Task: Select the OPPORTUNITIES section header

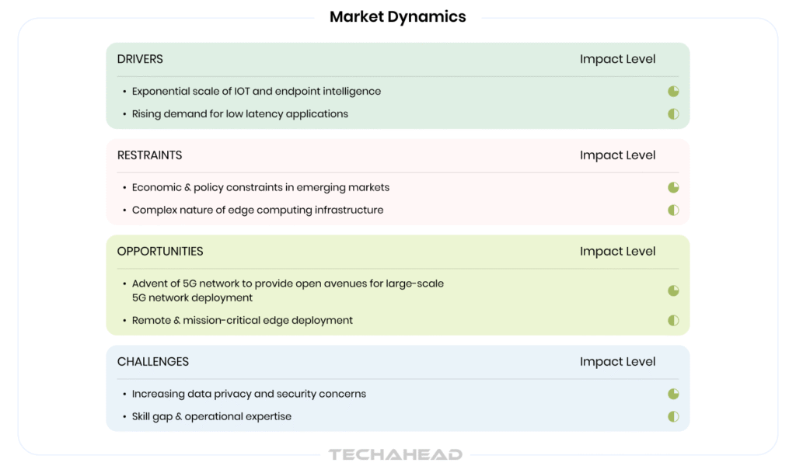Action: (x=160, y=252)
